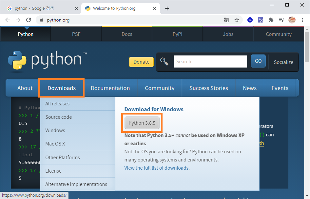Select Other Platforms in Downloads submenu
The width and height of the screenshot is (310, 199).
[x=77, y=158]
